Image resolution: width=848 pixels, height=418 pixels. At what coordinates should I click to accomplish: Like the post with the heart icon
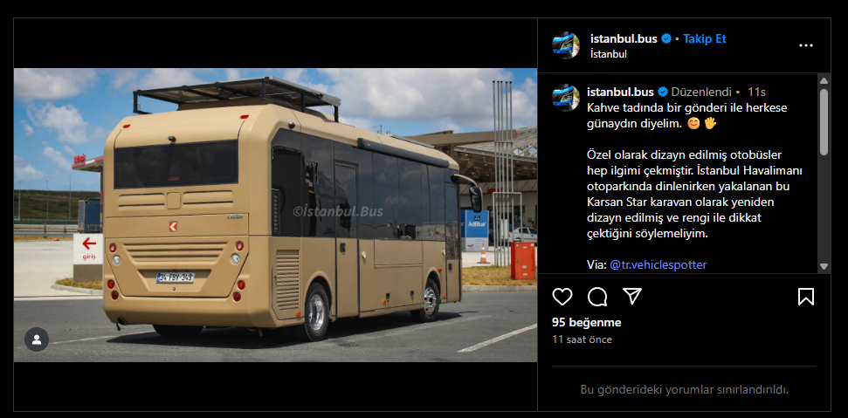tap(562, 297)
